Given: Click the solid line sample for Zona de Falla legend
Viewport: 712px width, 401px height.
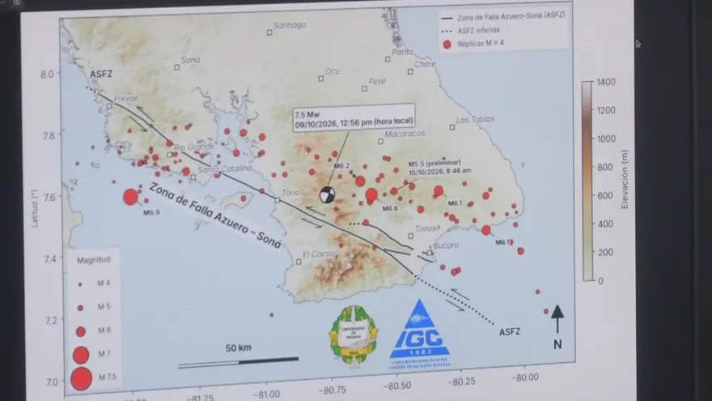Looking at the screenshot, I should click(x=447, y=19).
